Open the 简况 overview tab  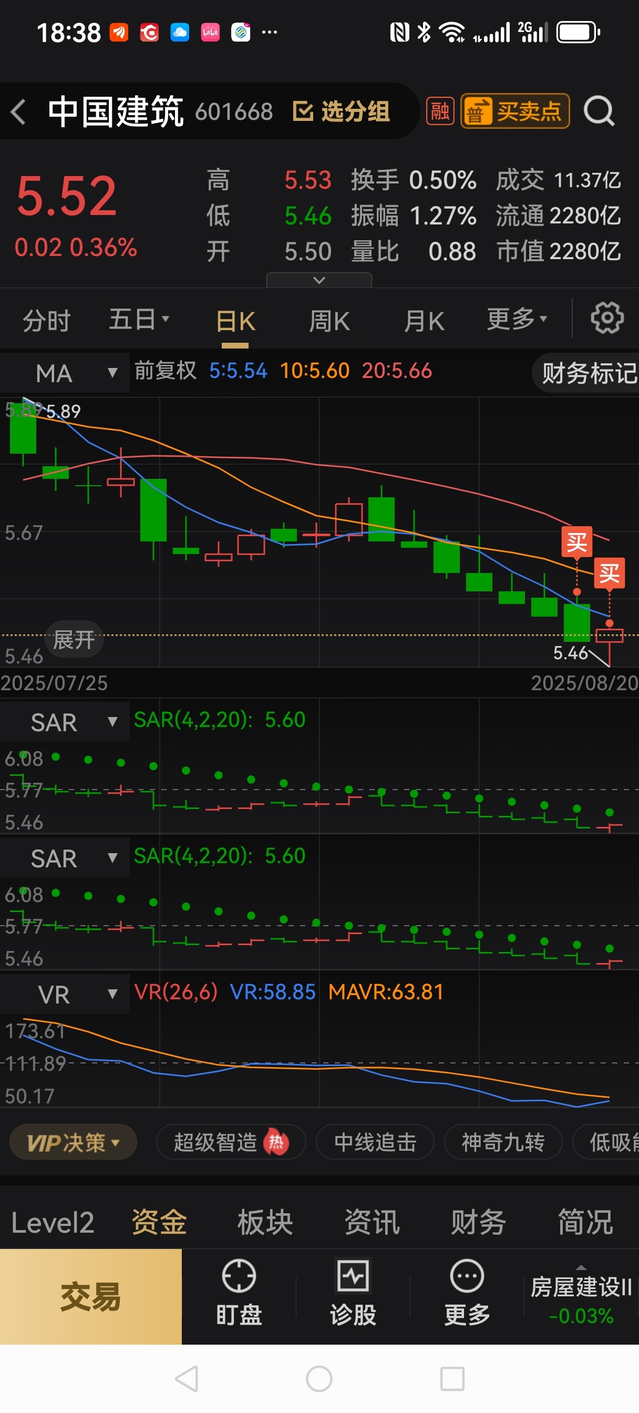point(585,1223)
